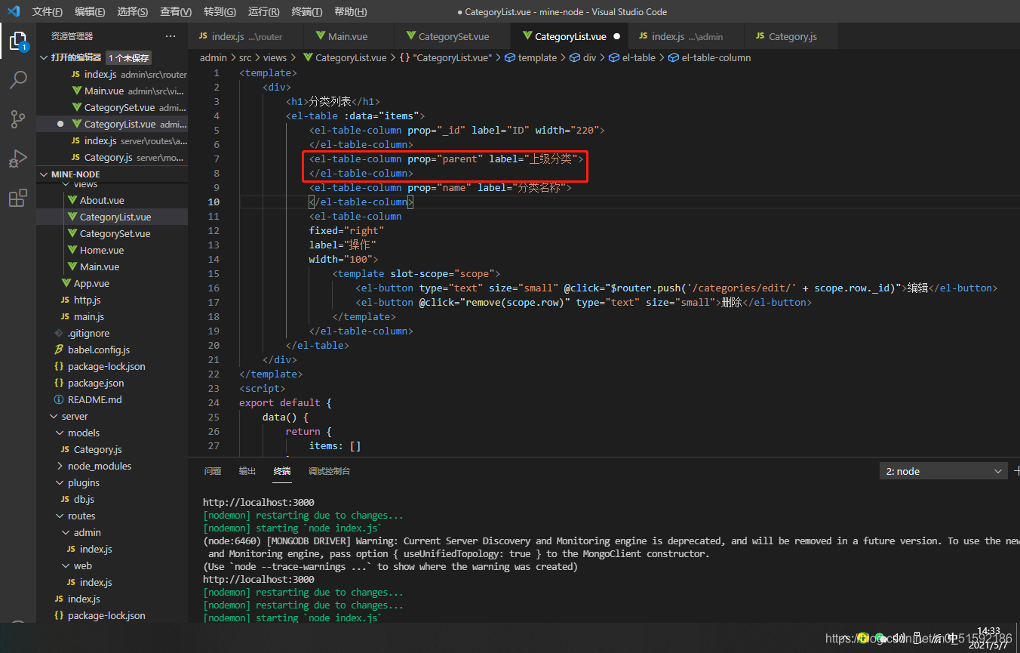Open About.vue in the file tree
Viewport: 1020px width, 653px height.
click(x=102, y=200)
